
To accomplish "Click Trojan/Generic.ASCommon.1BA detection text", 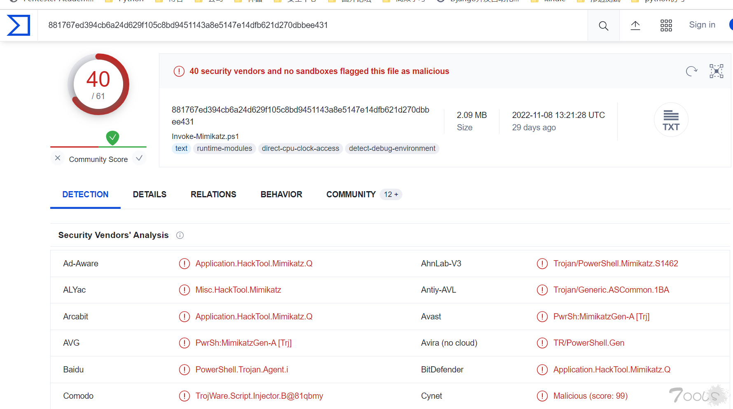I will (611, 290).
